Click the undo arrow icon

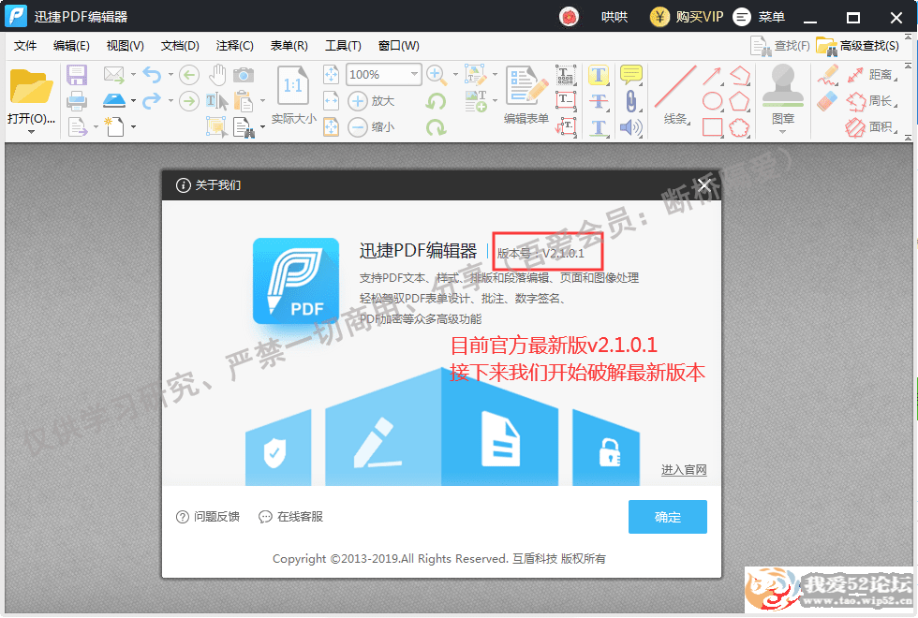coord(152,75)
